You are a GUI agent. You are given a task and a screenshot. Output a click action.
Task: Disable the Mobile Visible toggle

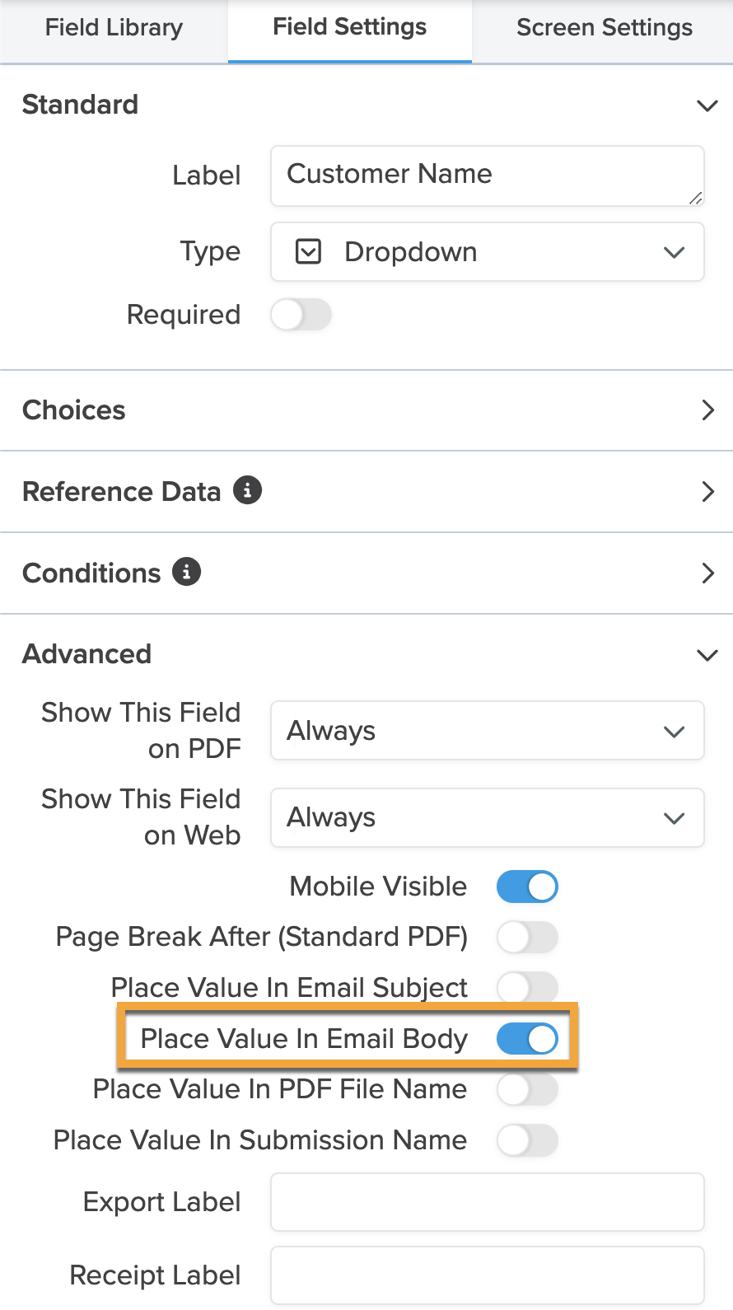527,887
